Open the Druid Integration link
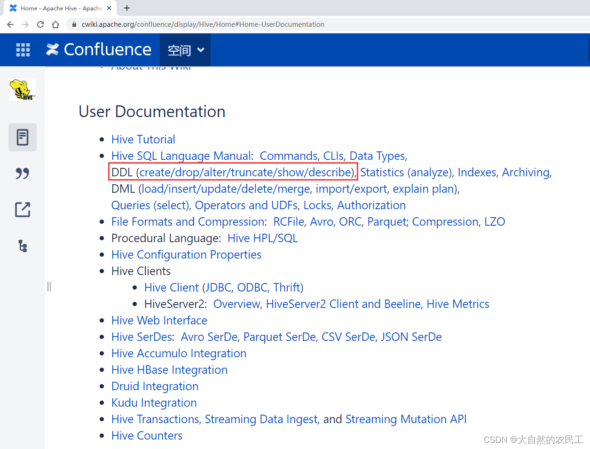The width and height of the screenshot is (590, 449). point(155,386)
